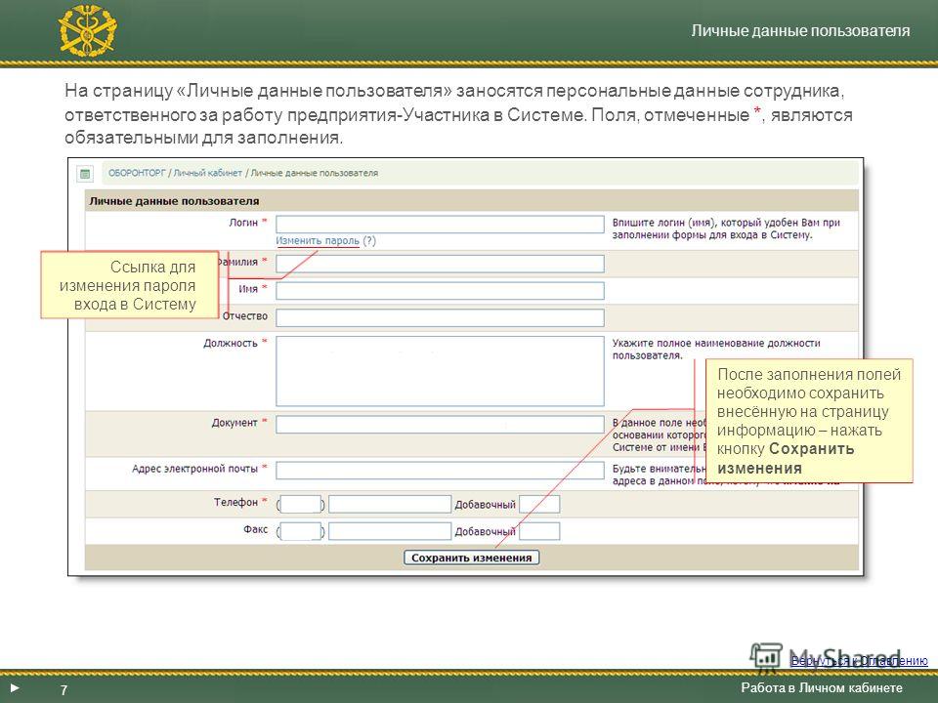This screenshot has width=938, height=703.
Task: Click the large Должность text area
Action: [440, 371]
